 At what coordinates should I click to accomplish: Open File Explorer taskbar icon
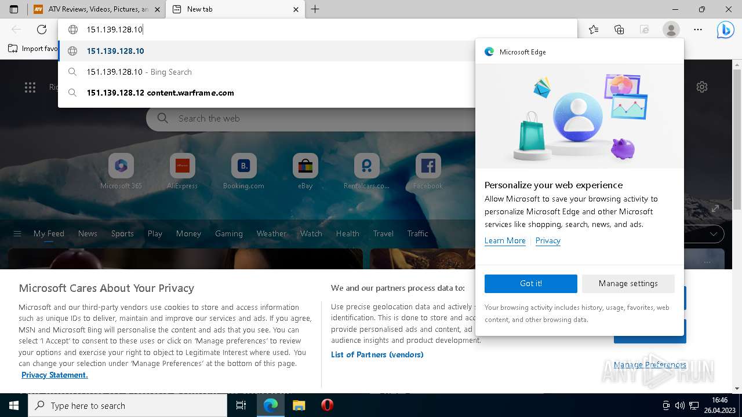[299, 405]
